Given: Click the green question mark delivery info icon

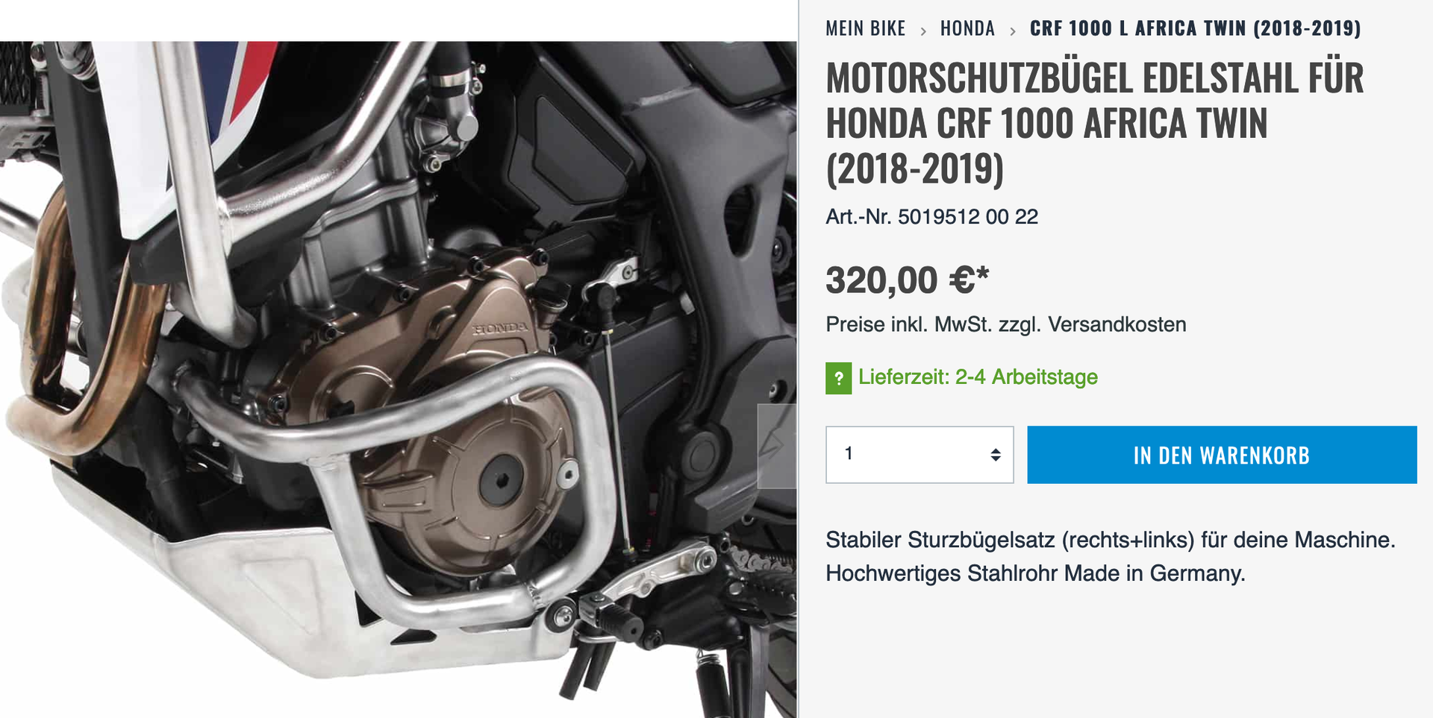Looking at the screenshot, I should point(838,378).
